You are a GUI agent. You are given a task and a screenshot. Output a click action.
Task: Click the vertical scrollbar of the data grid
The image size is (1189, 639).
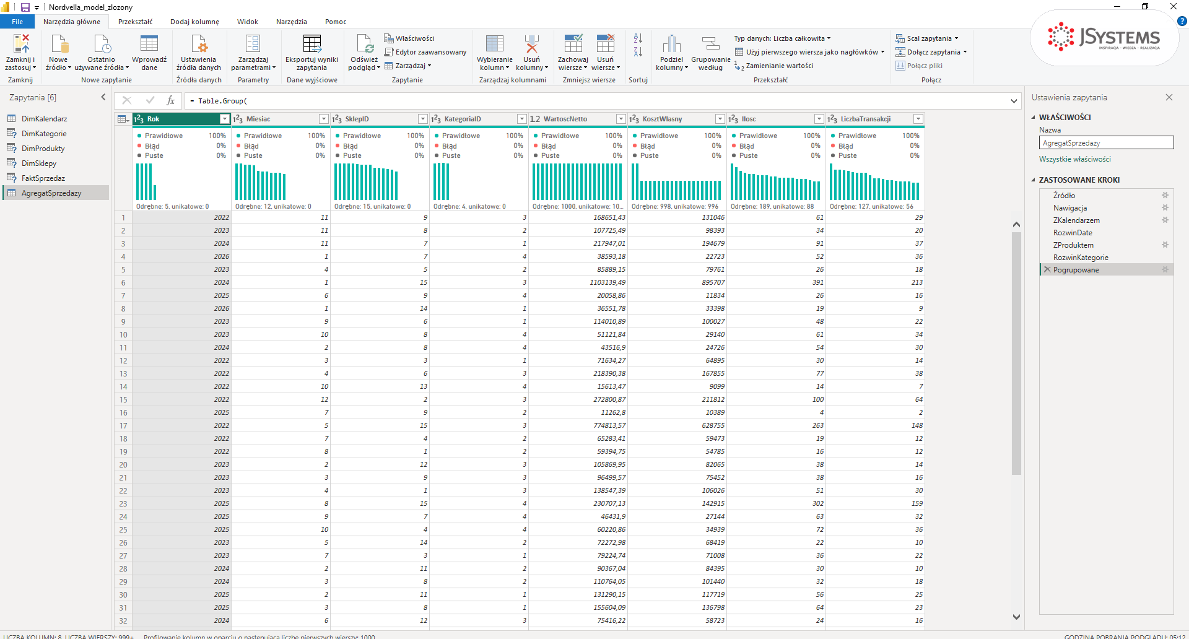click(1016, 353)
